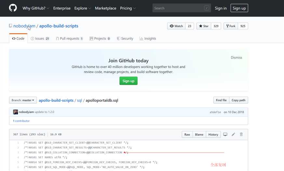The image size is (284, 171).
Task: Click the Find file button
Action: [221, 100]
